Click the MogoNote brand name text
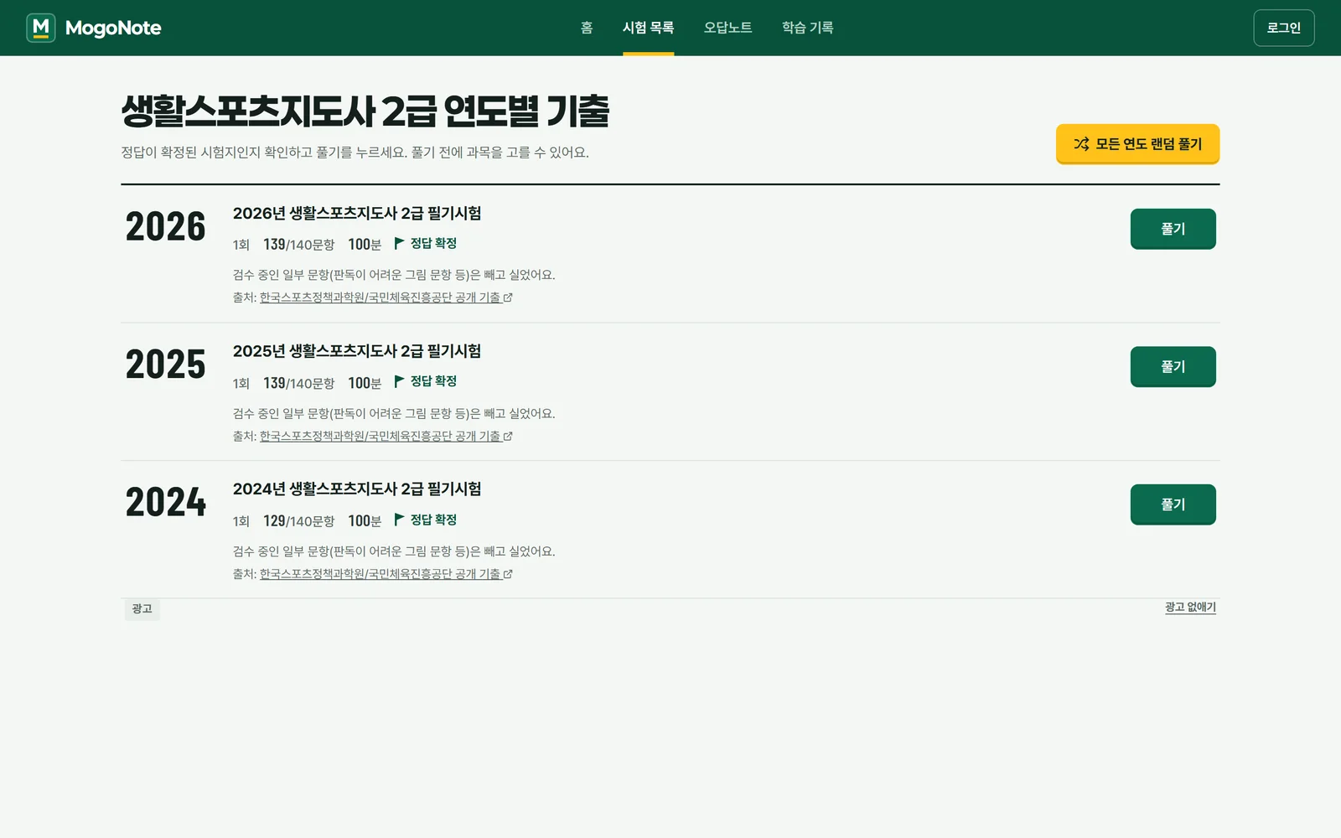Screen dimensions: 1341x838 (113, 28)
